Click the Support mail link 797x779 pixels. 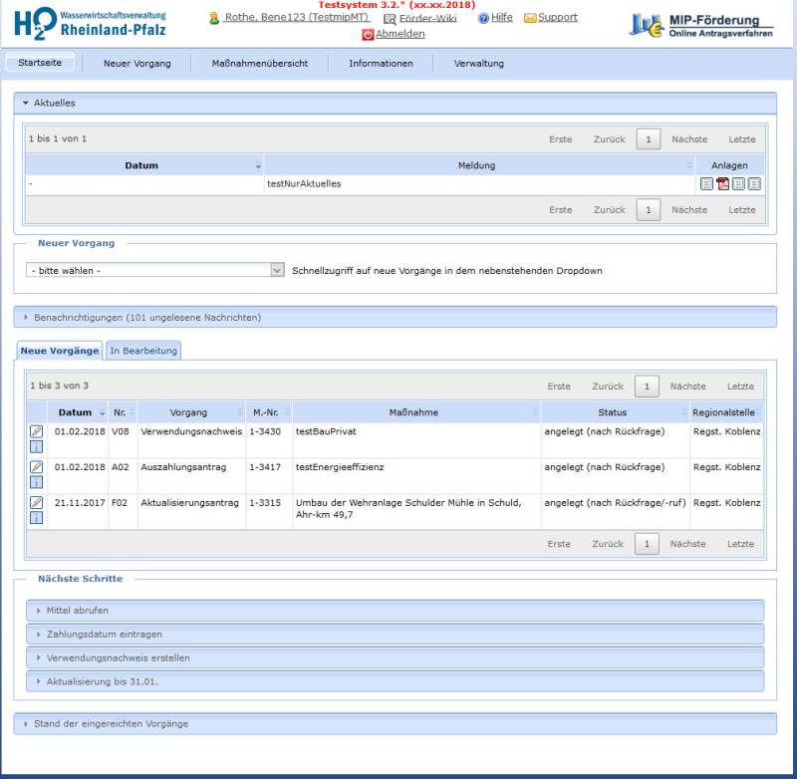click(x=558, y=17)
